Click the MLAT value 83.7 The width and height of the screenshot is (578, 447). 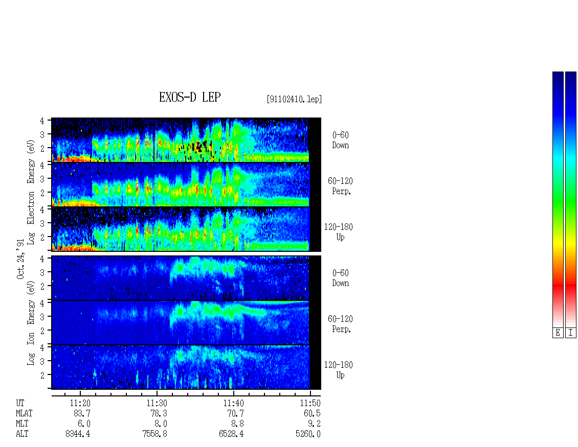point(82,413)
